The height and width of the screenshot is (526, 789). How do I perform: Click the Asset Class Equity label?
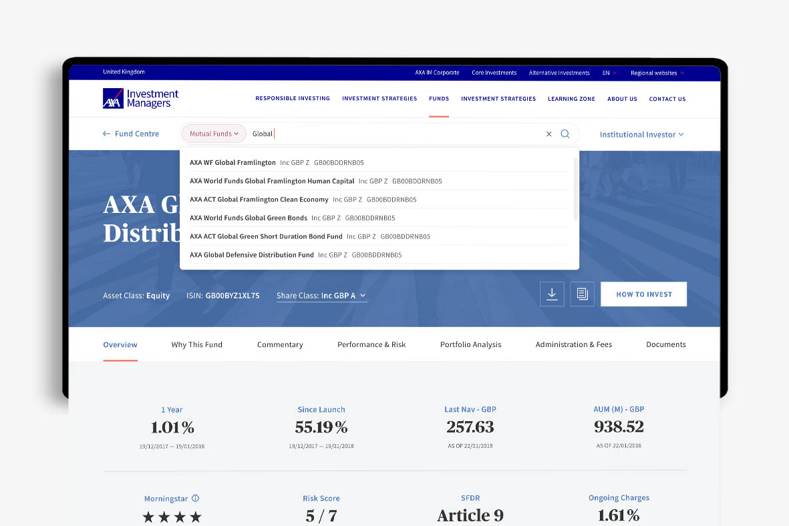[x=136, y=296]
